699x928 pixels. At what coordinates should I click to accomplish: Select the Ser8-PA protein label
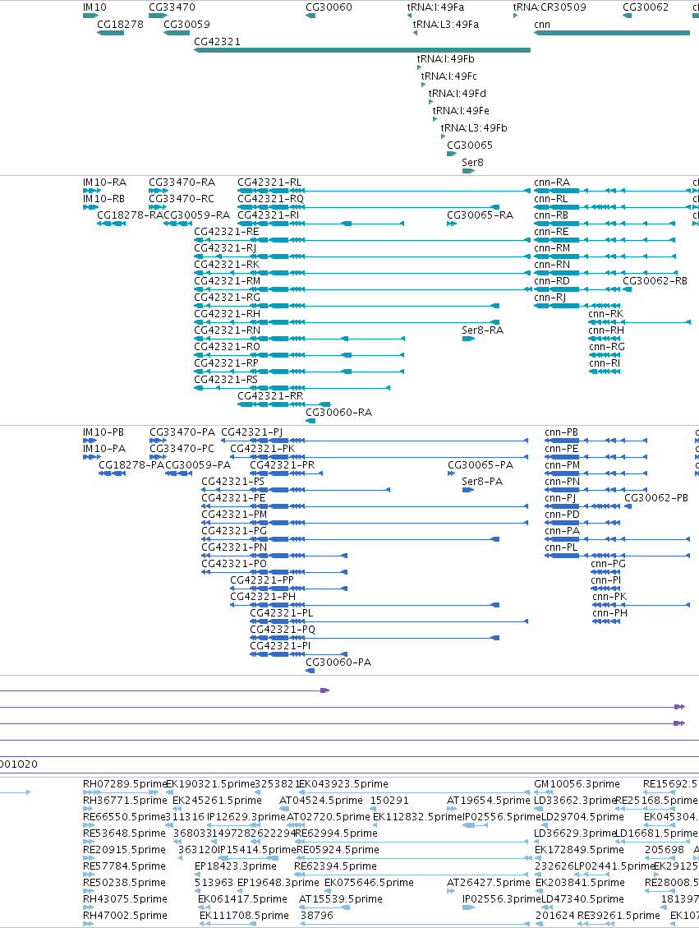[482, 481]
